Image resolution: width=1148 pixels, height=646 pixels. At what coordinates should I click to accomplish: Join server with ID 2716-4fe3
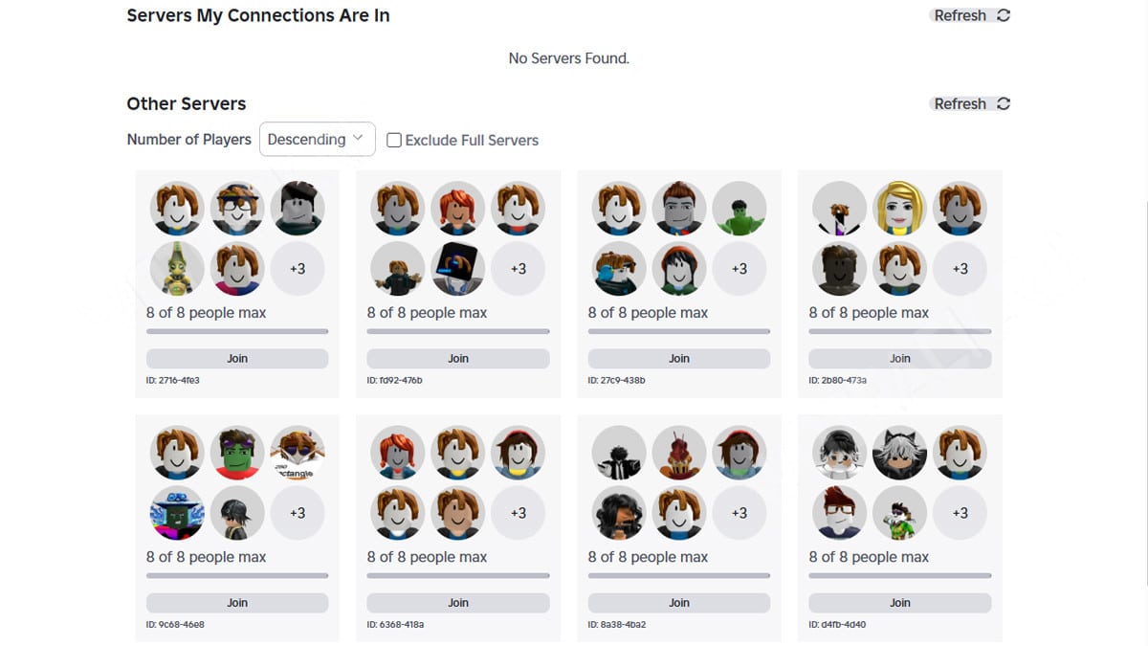coord(237,359)
